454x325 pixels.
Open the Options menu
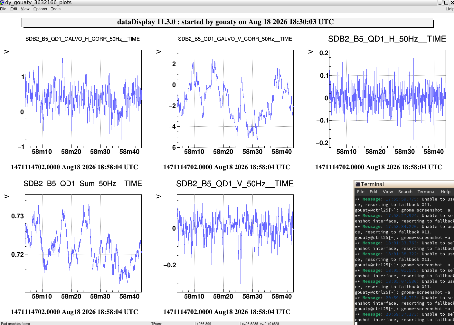point(40,9)
